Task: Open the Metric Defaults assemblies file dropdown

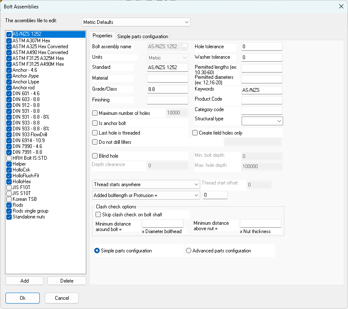Action: tap(136, 22)
